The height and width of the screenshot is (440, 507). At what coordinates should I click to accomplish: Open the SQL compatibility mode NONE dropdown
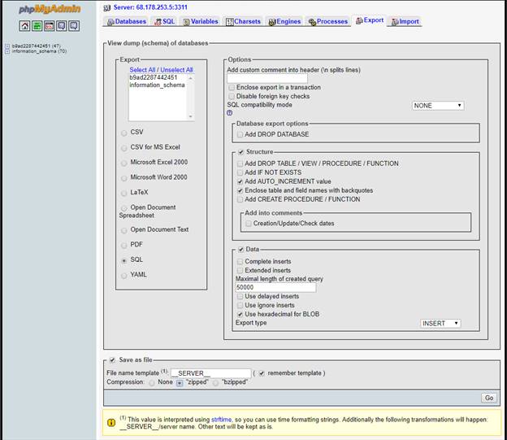[438, 106]
